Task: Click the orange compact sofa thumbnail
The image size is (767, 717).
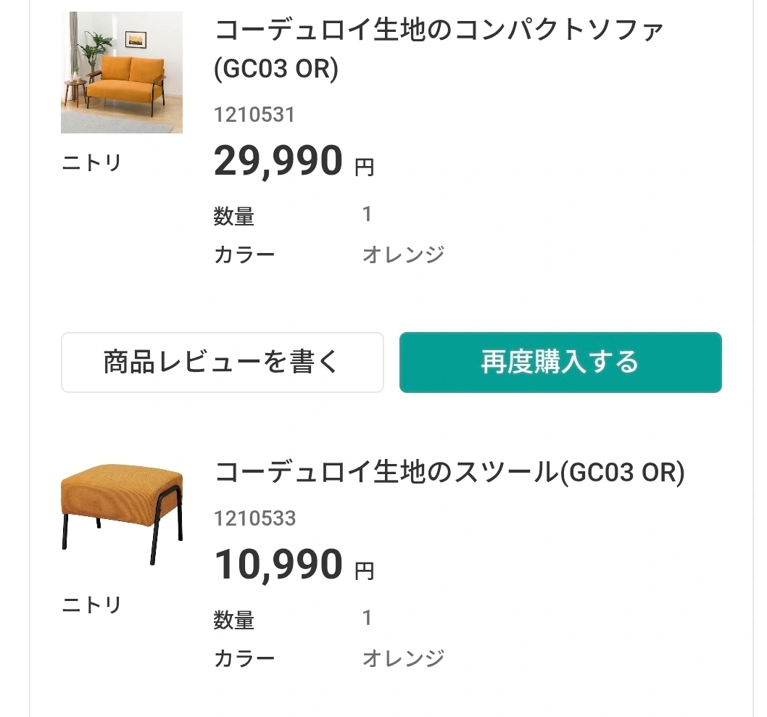Action: tap(121, 72)
